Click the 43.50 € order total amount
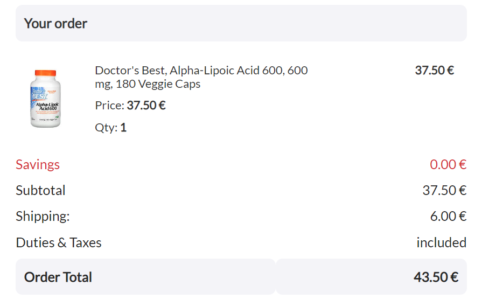 (436, 277)
